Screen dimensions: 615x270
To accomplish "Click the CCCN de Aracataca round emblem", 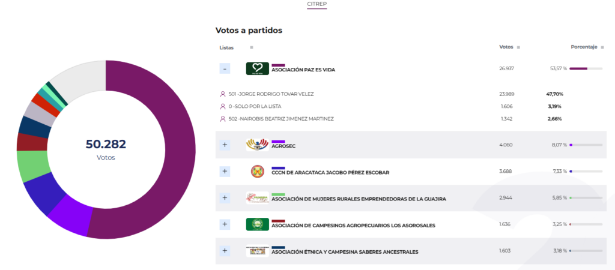I will tap(257, 172).
